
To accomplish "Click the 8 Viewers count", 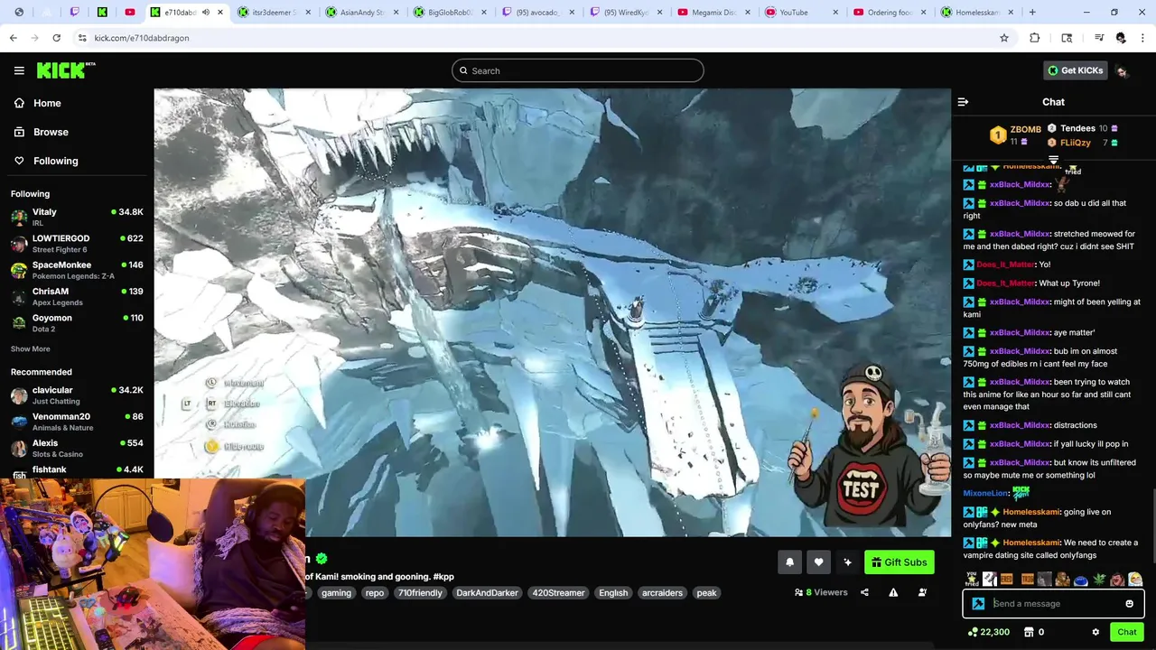I will pyautogui.click(x=821, y=592).
